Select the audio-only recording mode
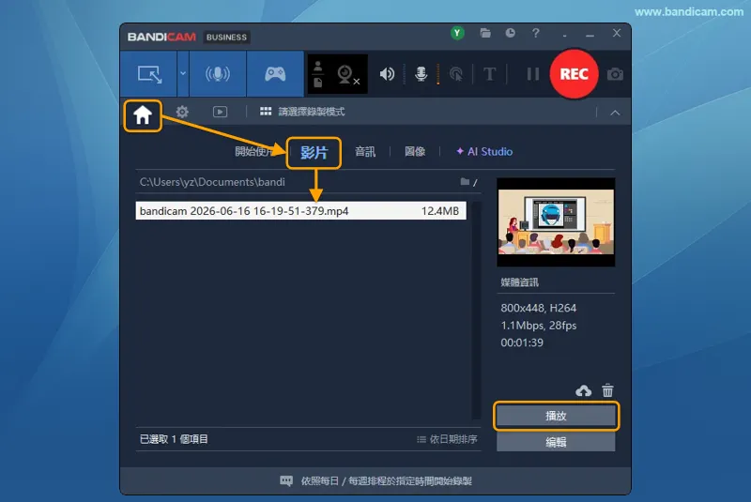 (218, 74)
